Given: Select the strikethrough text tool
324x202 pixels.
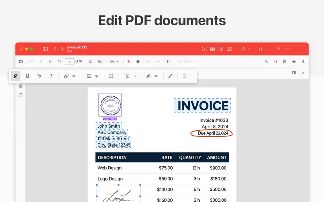Looking at the screenshot, I should (39, 76).
